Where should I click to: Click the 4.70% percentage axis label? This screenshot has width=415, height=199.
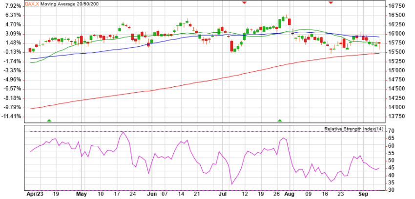[13, 24]
